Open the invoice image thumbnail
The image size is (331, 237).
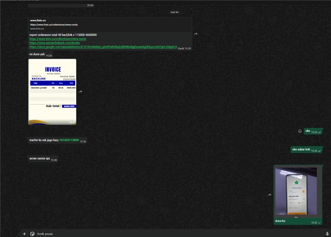pyautogui.click(x=52, y=91)
